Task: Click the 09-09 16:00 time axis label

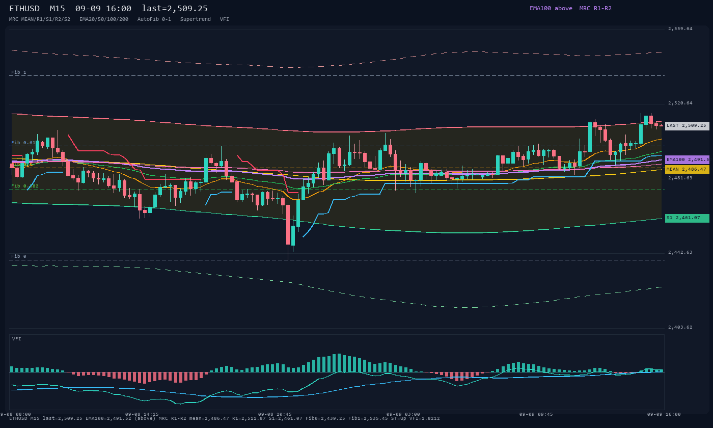Action: tap(664, 414)
